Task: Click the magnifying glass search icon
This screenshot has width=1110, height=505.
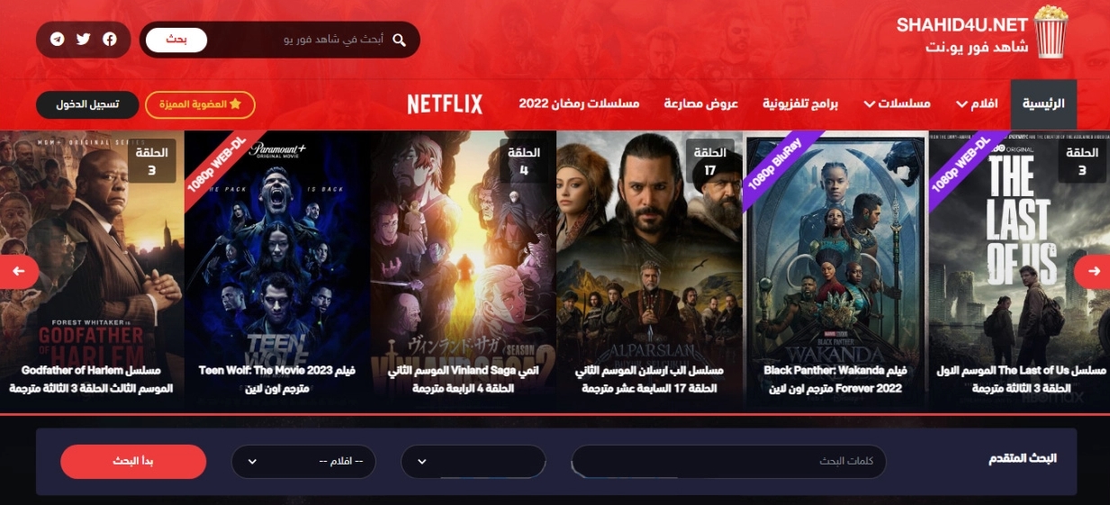Action: click(399, 40)
